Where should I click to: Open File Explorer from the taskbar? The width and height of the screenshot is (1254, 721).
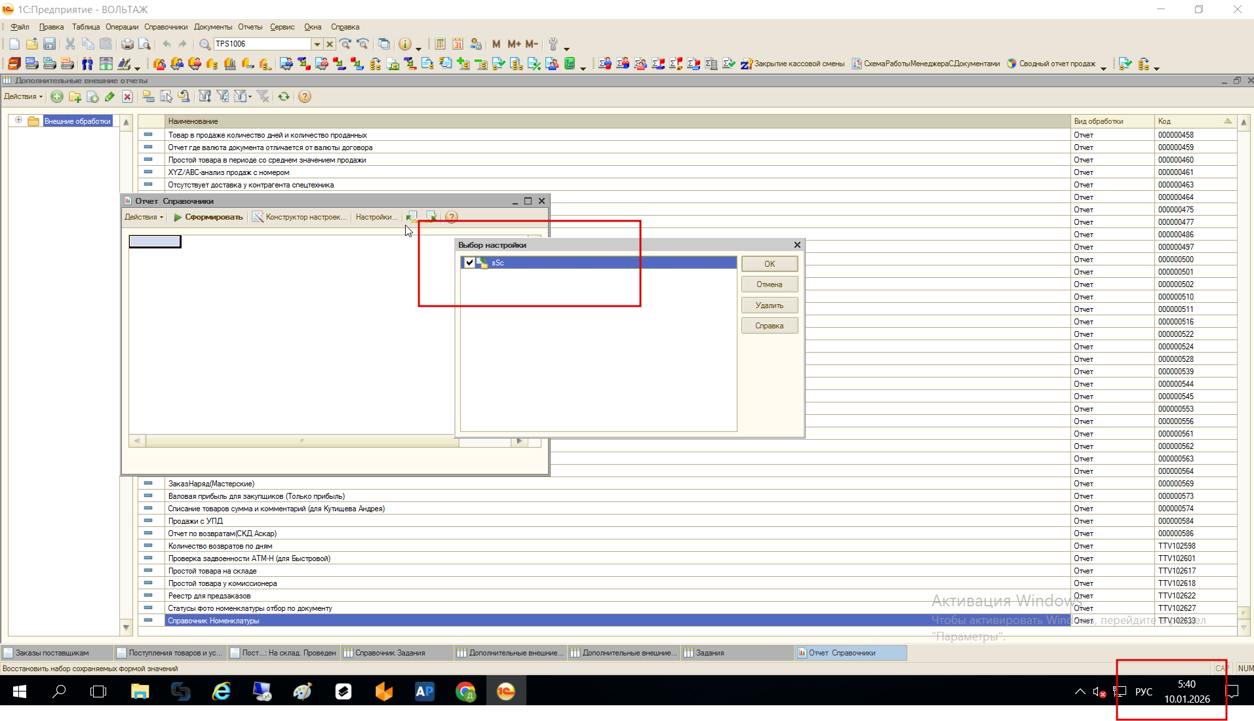click(140, 692)
